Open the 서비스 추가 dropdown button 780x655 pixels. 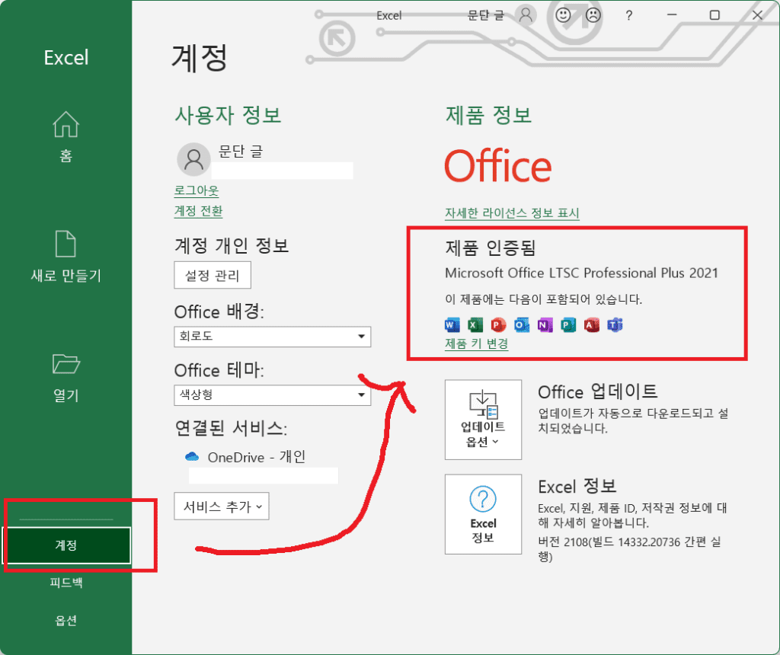click(222, 506)
